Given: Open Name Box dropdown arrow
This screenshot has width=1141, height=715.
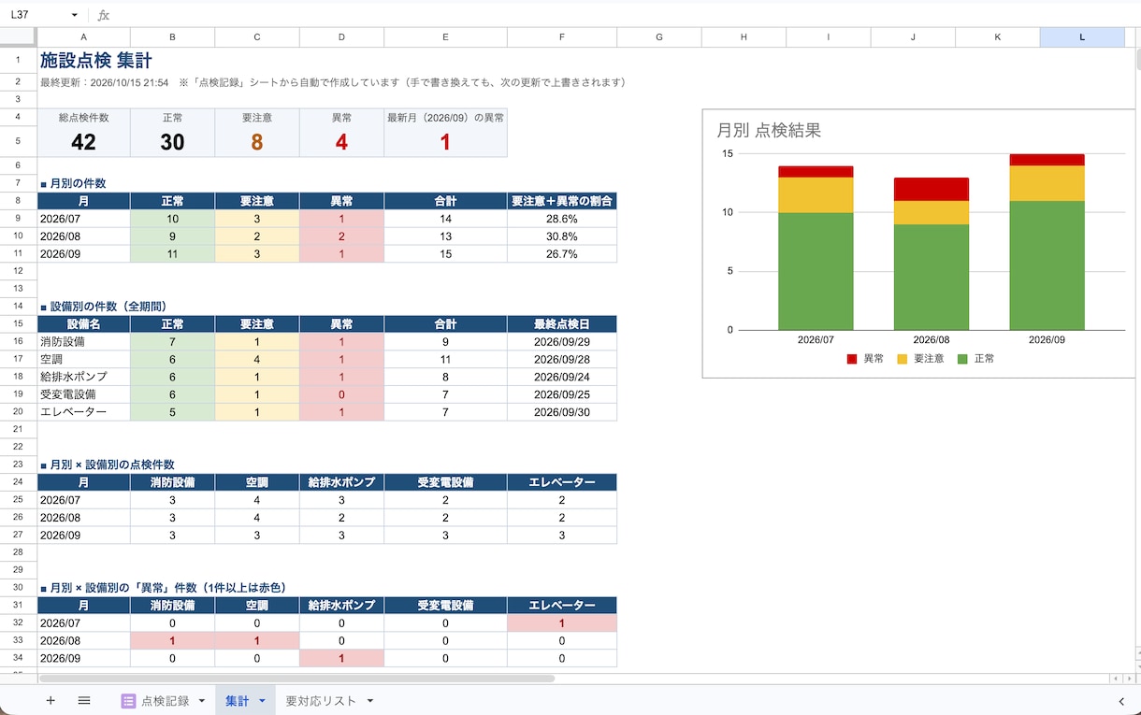Looking at the screenshot, I should point(75,15).
